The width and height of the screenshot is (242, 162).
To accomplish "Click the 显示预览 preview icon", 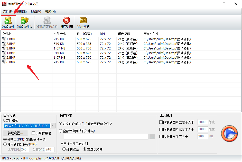I will point(83,21).
